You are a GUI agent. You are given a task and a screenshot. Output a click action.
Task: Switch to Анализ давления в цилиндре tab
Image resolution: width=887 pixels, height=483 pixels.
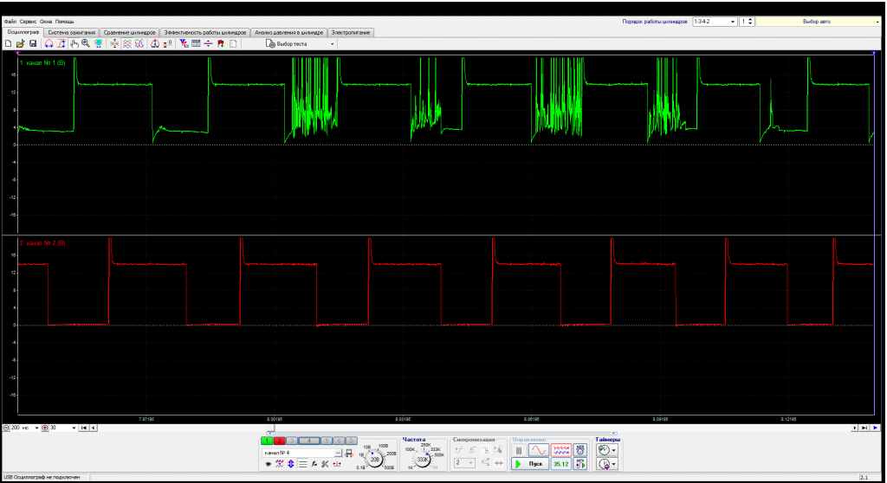[x=288, y=32]
